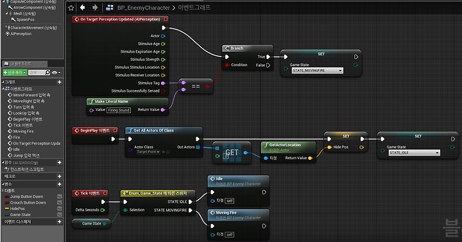Screen dimensions: 462x242
Task: Go back with the left arrow
Action: (83, 8)
